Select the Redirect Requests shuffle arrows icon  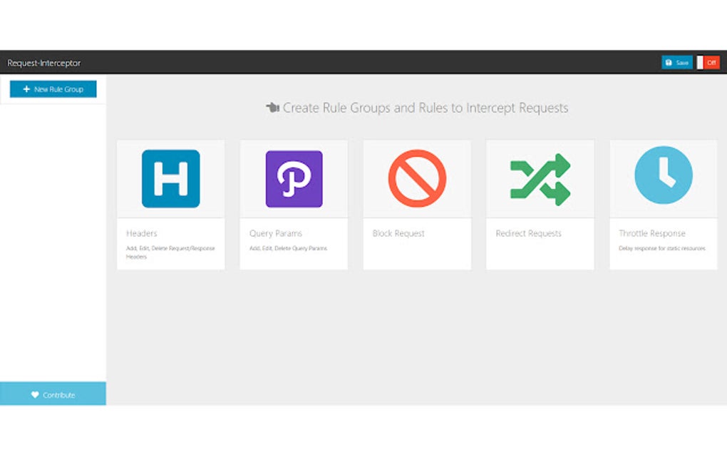click(540, 178)
